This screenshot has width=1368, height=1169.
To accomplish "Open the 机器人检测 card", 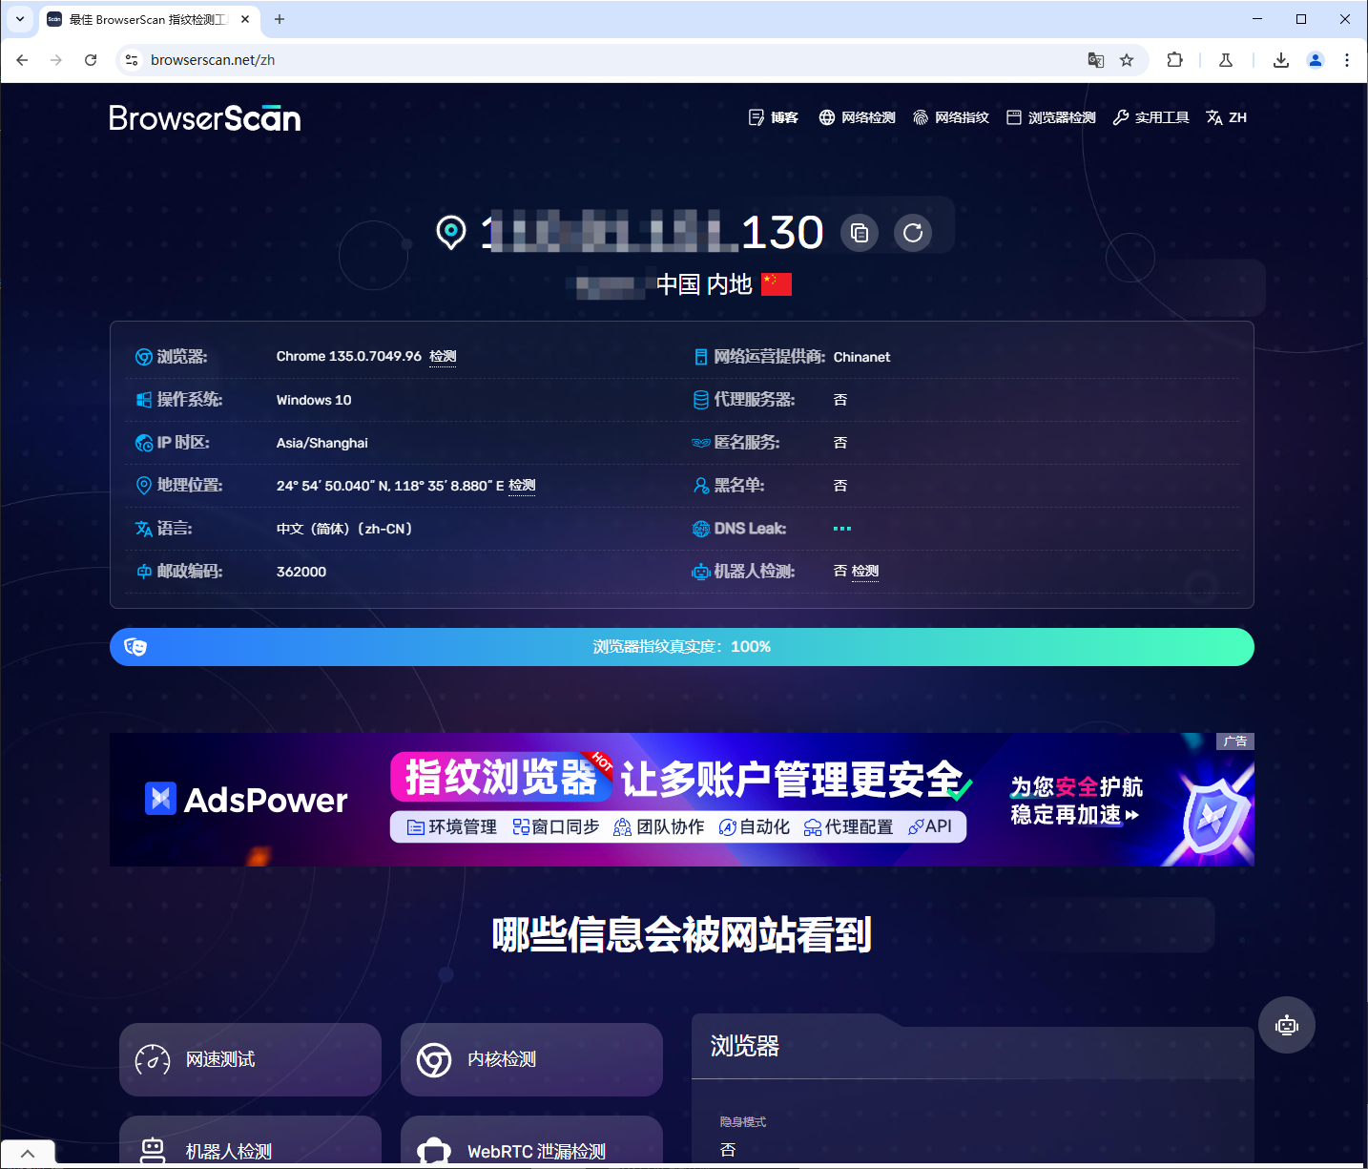I will pyautogui.click(x=250, y=1140).
